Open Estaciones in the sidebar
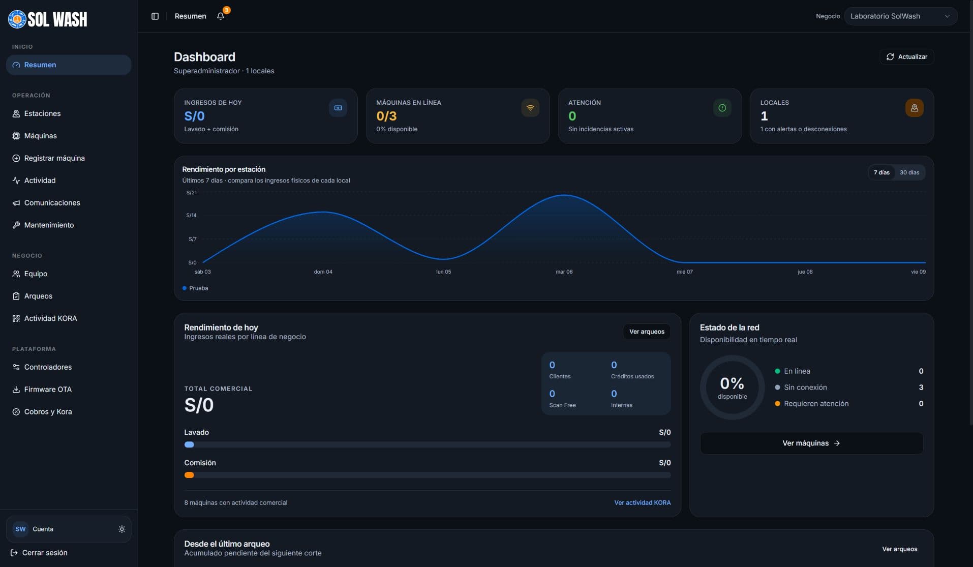This screenshot has width=973, height=567. (69, 113)
